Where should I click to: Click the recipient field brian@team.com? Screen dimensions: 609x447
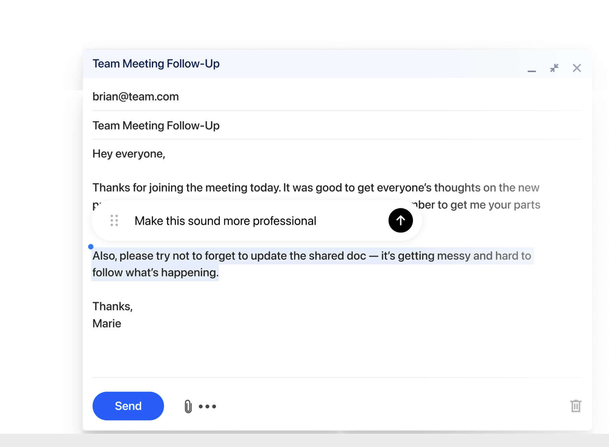click(x=135, y=97)
